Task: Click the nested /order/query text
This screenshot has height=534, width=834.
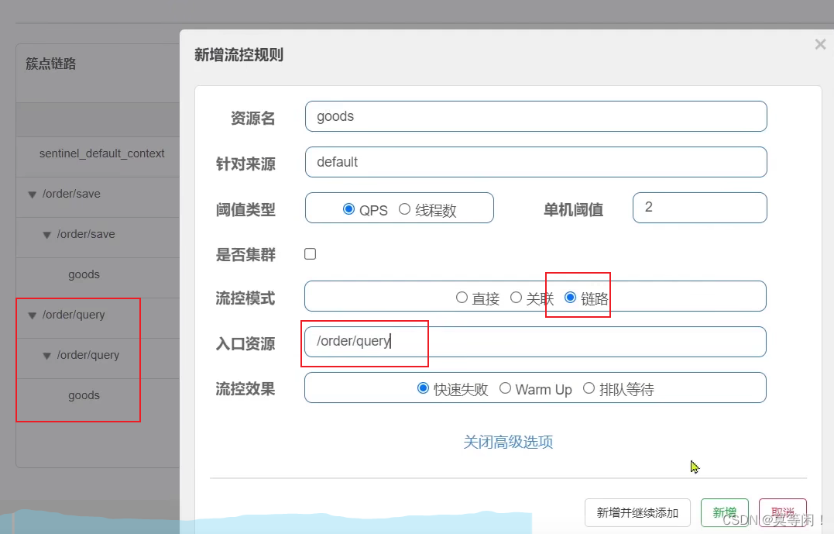Action: (88, 355)
